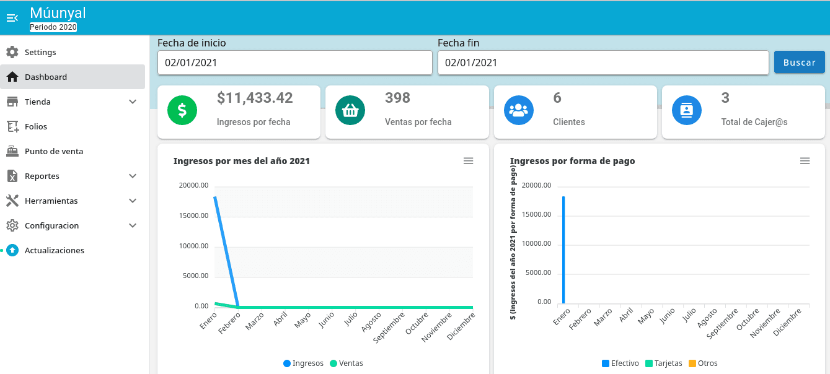Open the Tienda menu entry
This screenshot has height=374, width=830.
click(x=73, y=102)
